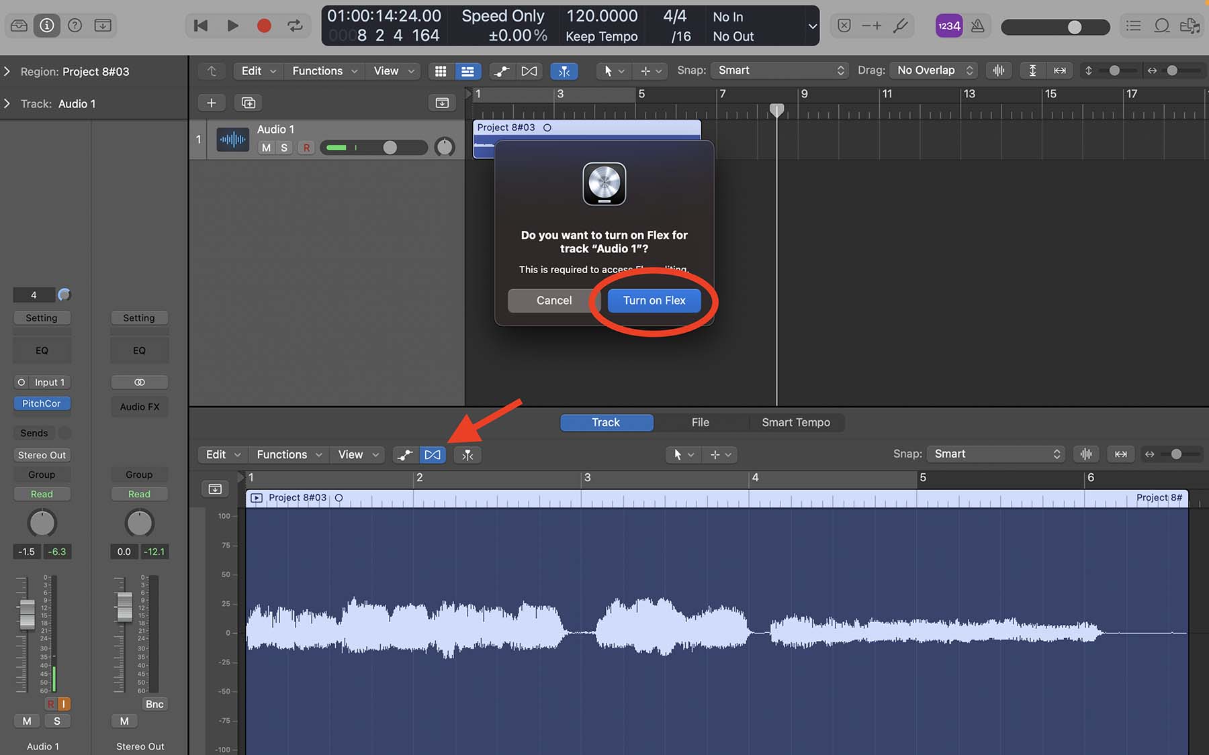Viewport: 1209px width, 755px height.
Task: Open the tracks area Edit menu
Action: point(258,70)
